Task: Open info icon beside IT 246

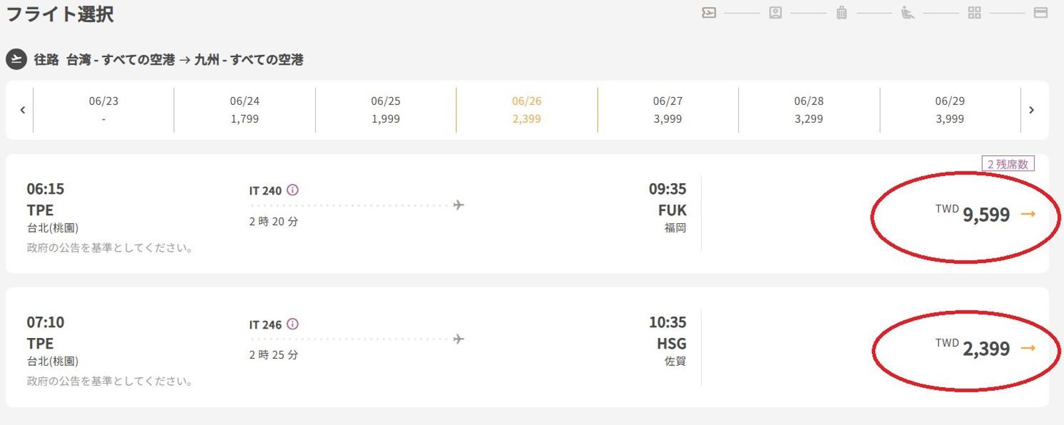Action: 293,324
